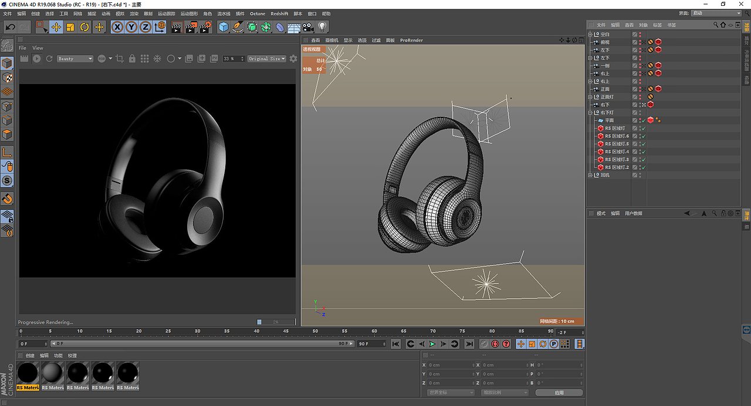Toggle visibility dots of 俯视 camera
The height and width of the screenshot is (406, 751).
point(640,42)
